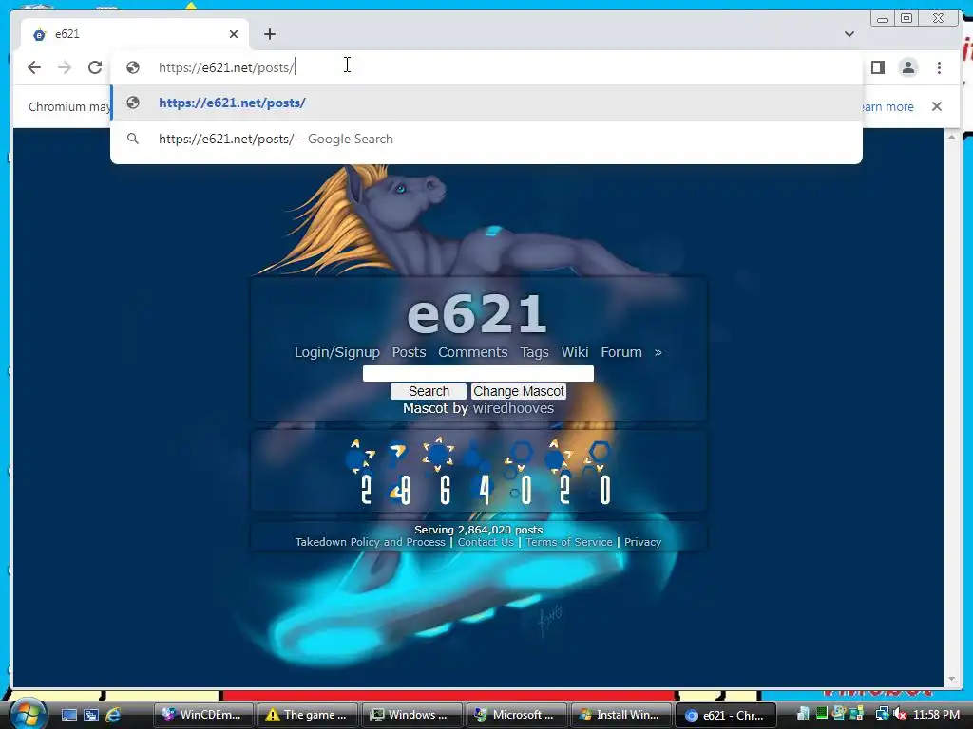
Task: Open Takedown Policy and Process link
Action: coord(371,542)
